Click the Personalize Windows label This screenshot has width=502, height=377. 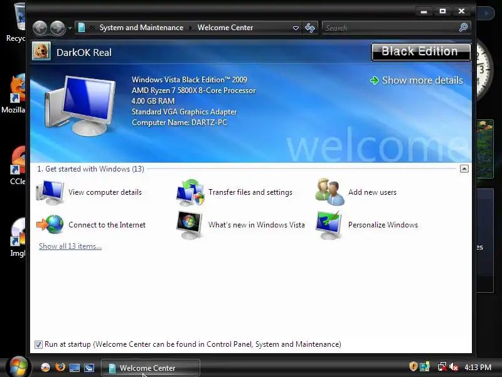click(383, 225)
